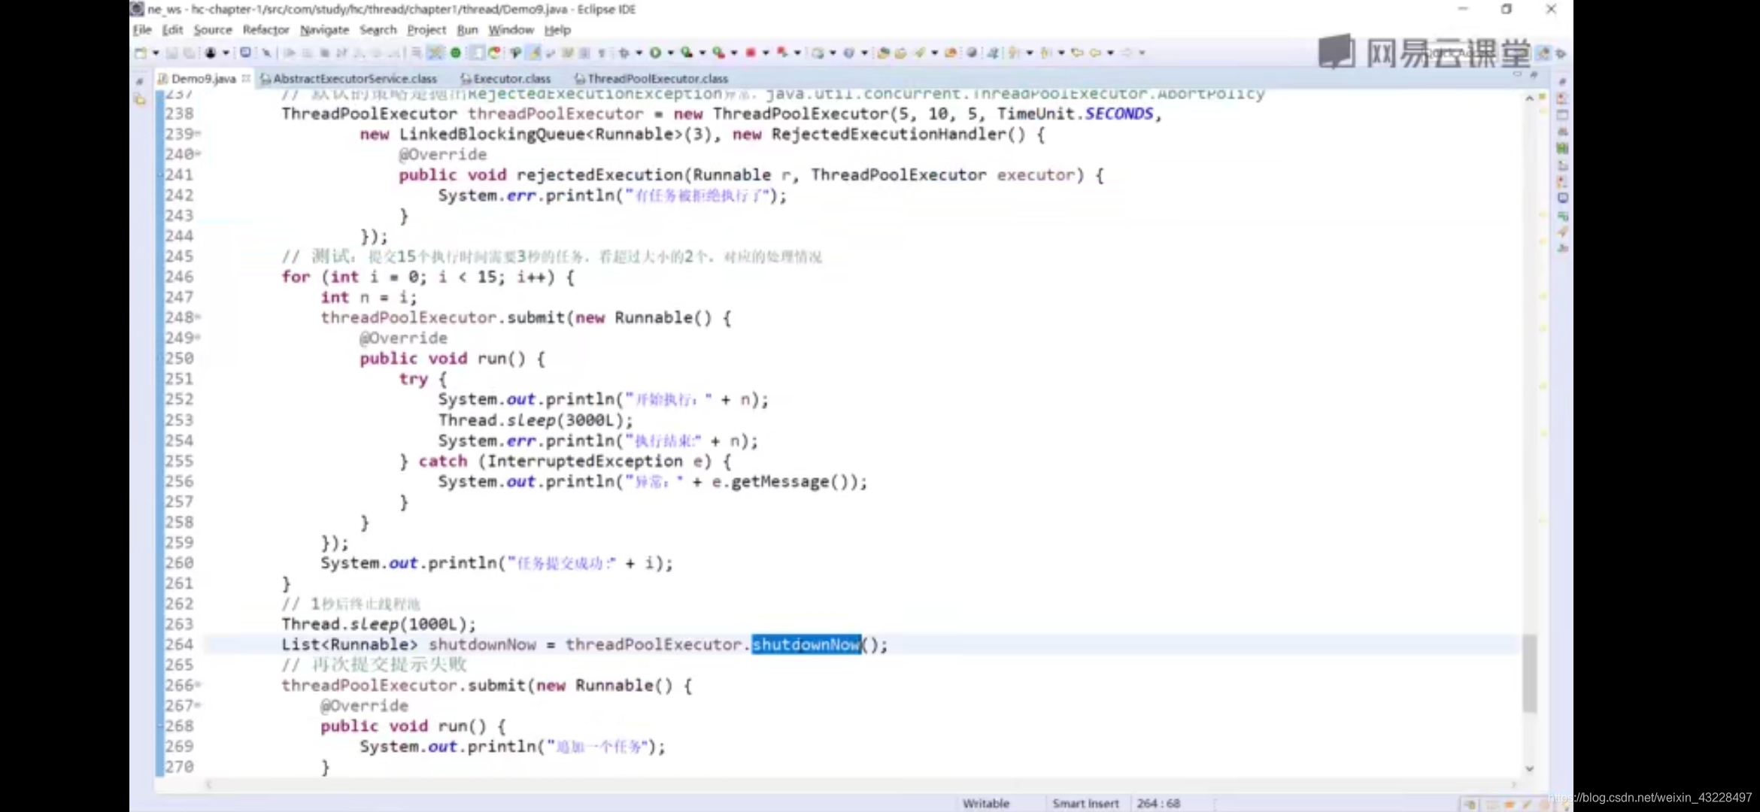Switch to the Executor.class tab
1760x812 pixels.
pyautogui.click(x=505, y=78)
